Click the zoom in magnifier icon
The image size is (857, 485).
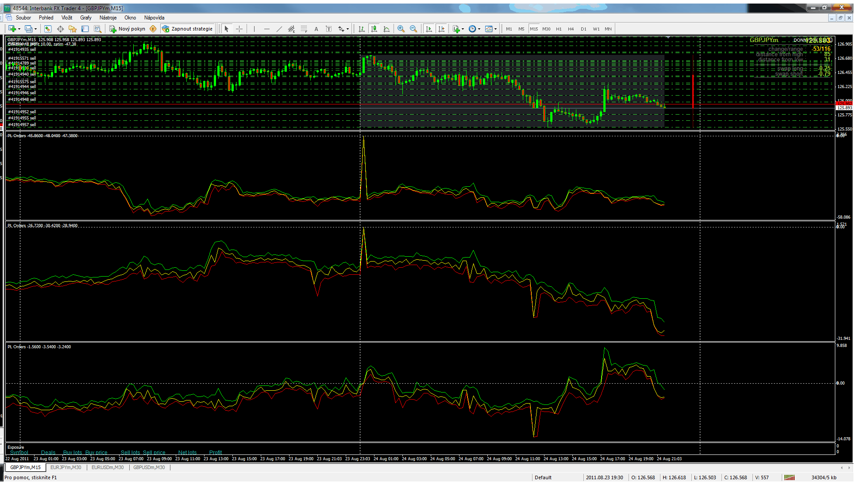[x=401, y=29]
